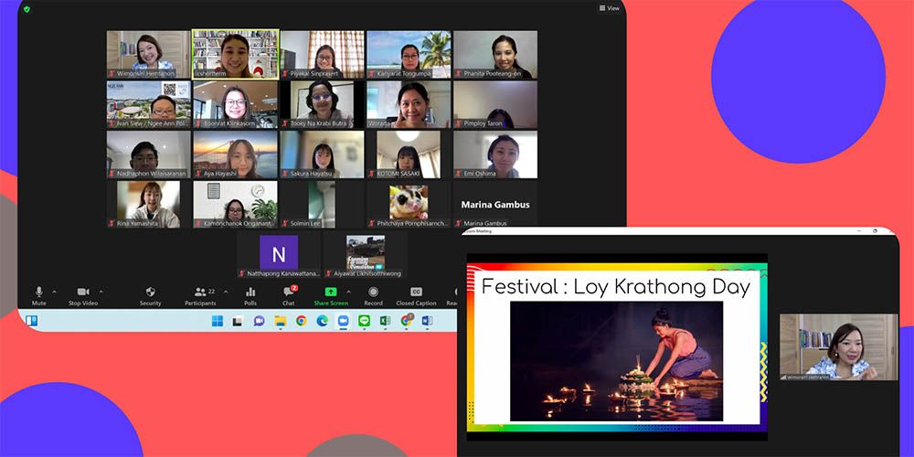Switch to the Zoom taskbar icon

click(x=343, y=321)
